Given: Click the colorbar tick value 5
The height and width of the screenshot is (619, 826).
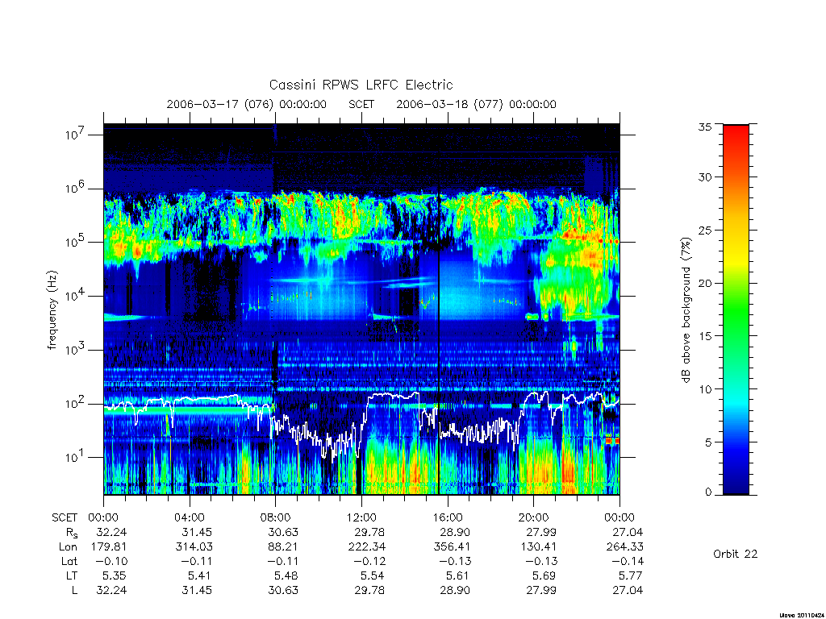Looking at the screenshot, I should pos(708,442).
